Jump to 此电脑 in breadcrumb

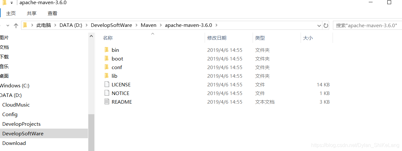(x=44, y=25)
